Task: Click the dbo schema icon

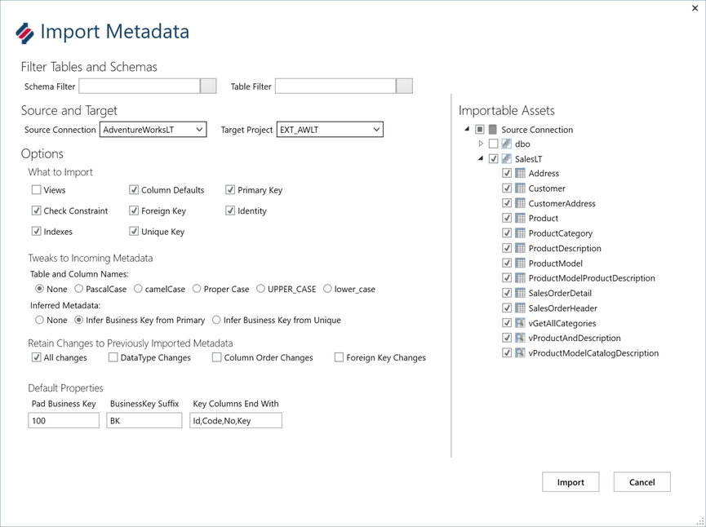Action: 507,144
